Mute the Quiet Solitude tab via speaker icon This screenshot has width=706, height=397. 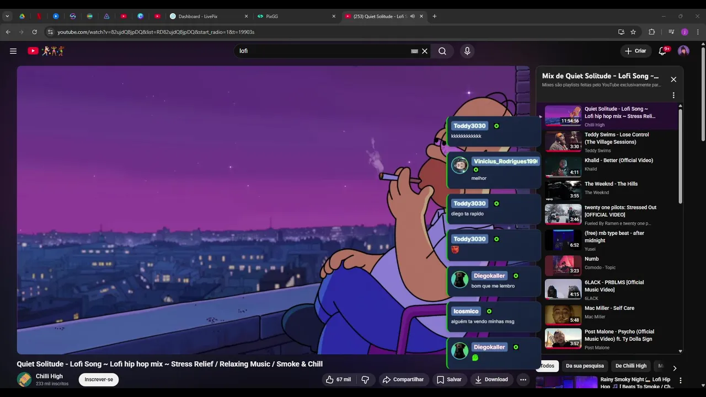click(x=412, y=16)
